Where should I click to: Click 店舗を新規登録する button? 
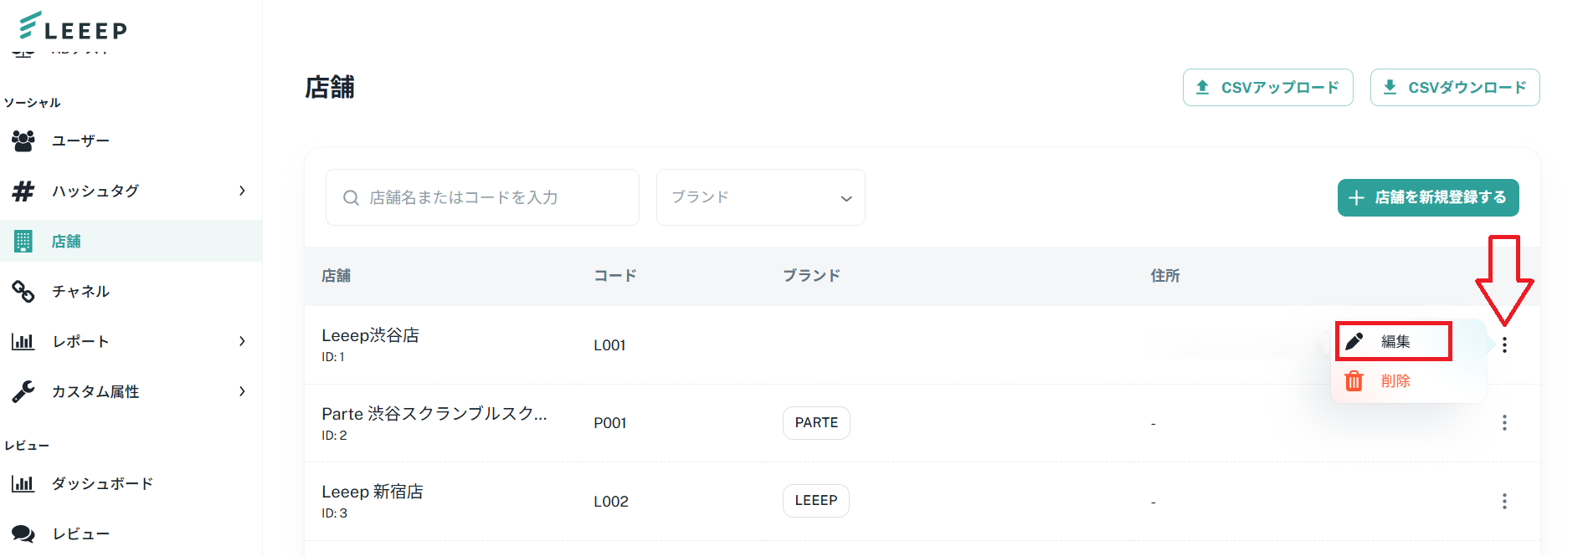[x=1428, y=198]
